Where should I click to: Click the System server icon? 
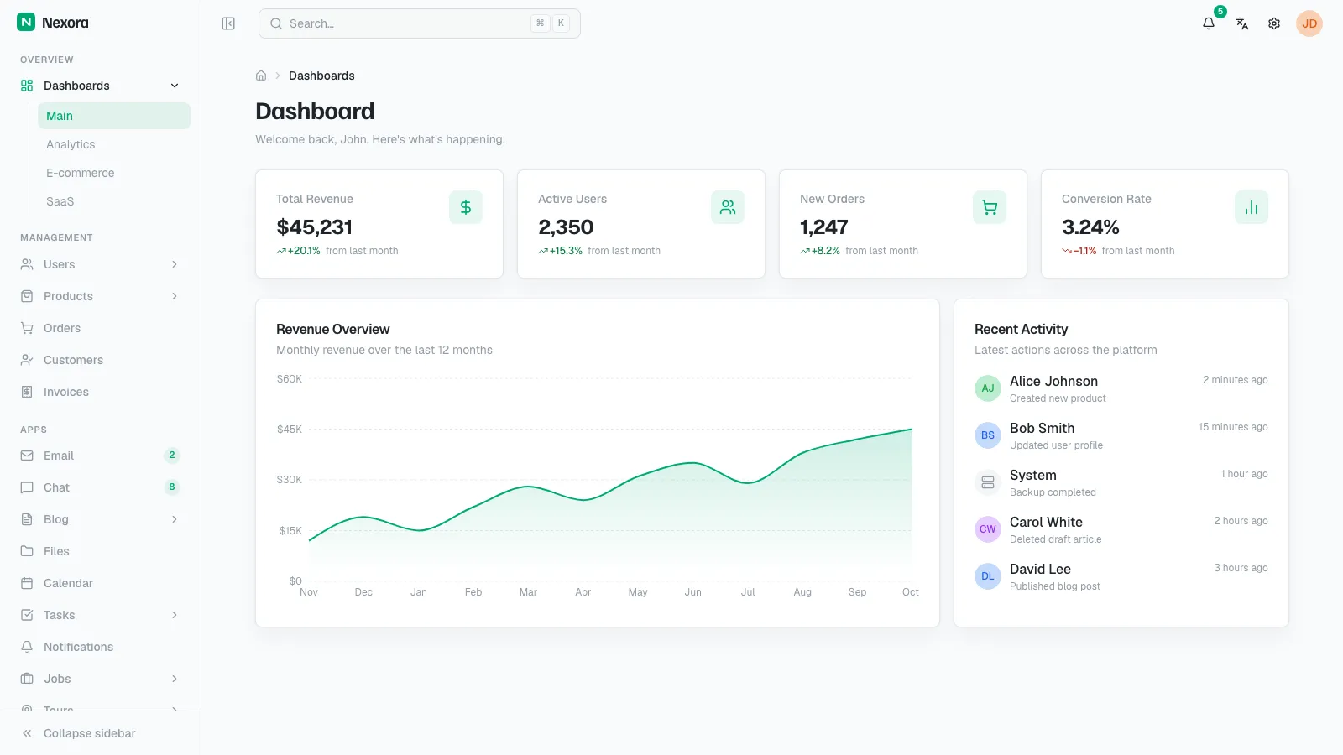click(x=988, y=482)
